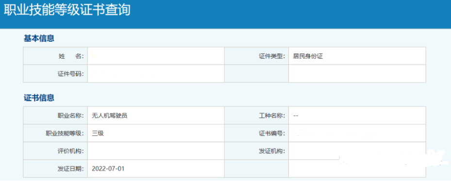451x181 pixels.
Task: Select the 无人机驾驶员 value text
Action: pyautogui.click(x=110, y=116)
